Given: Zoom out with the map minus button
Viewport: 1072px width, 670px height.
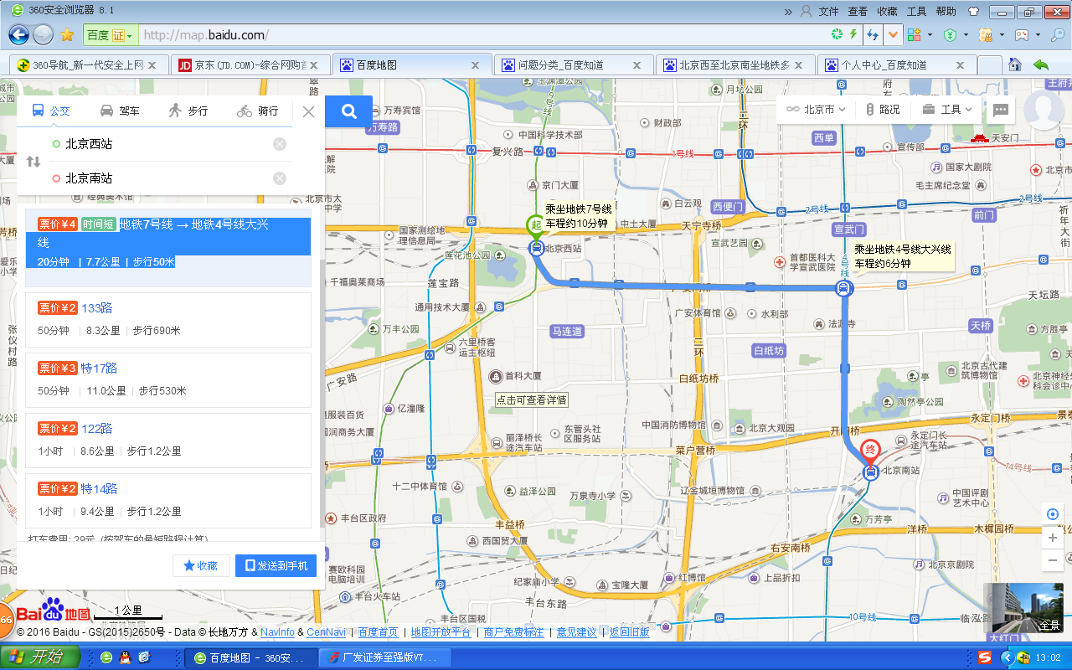Looking at the screenshot, I should click(x=1053, y=560).
